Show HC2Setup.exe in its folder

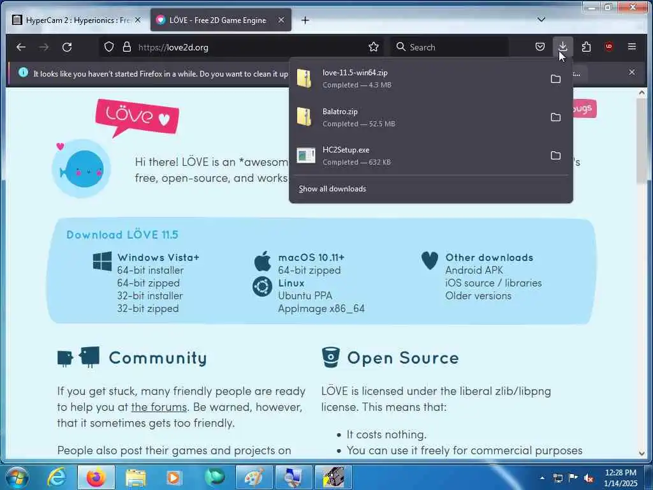click(x=555, y=156)
